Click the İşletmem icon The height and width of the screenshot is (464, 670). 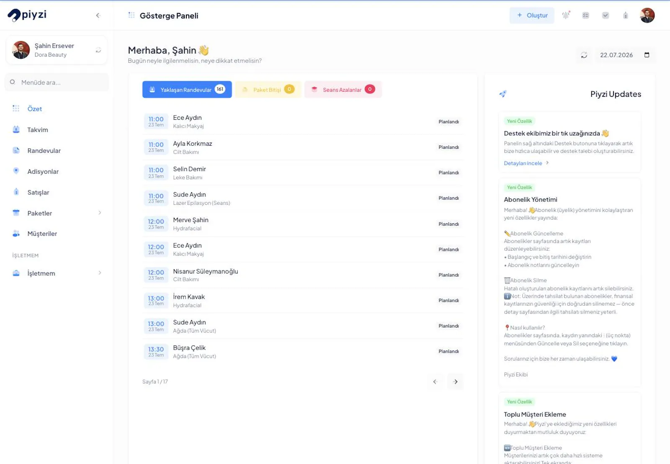click(x=16, y=273)
